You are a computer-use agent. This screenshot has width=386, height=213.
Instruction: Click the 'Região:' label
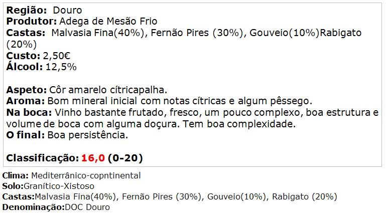click(x=26, y=11)
